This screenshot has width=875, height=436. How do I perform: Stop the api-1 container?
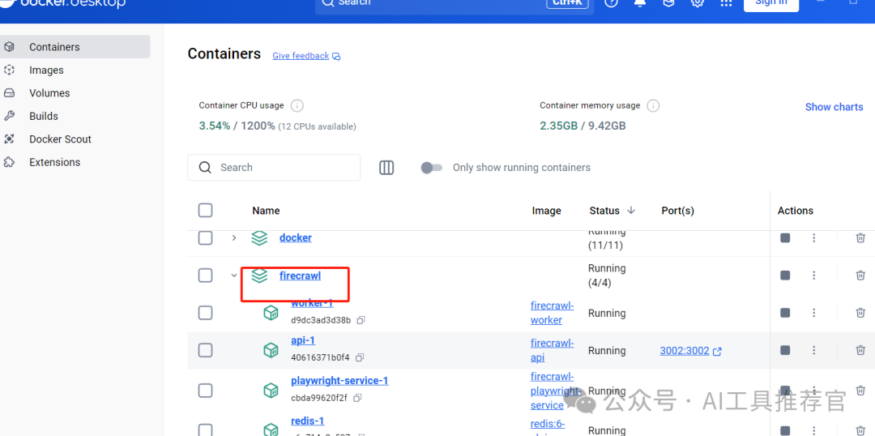[785, 350]
